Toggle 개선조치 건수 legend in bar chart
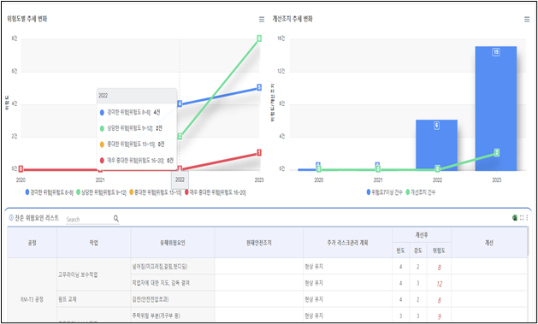The height and width of the screenshot is (324, 538). (420, 192)
